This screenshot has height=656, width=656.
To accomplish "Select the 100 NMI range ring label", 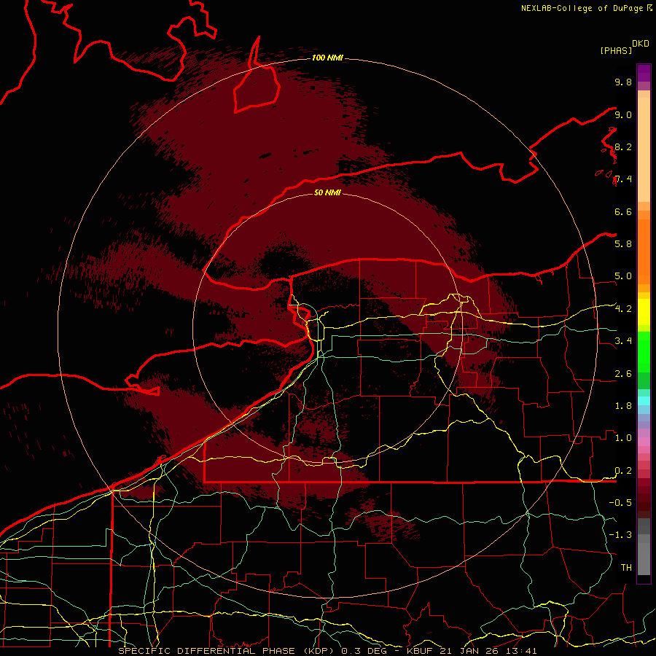I will coord(327,58).
